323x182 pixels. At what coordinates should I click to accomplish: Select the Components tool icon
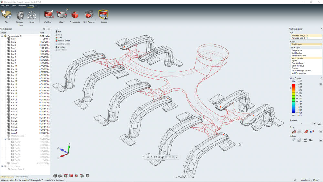point(75,15)
